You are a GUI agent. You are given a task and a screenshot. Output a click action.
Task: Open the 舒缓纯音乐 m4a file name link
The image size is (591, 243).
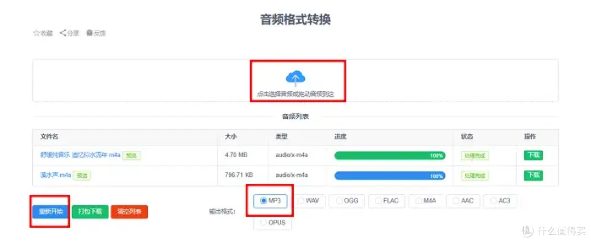pyautogui.click(x=80, y=155)
